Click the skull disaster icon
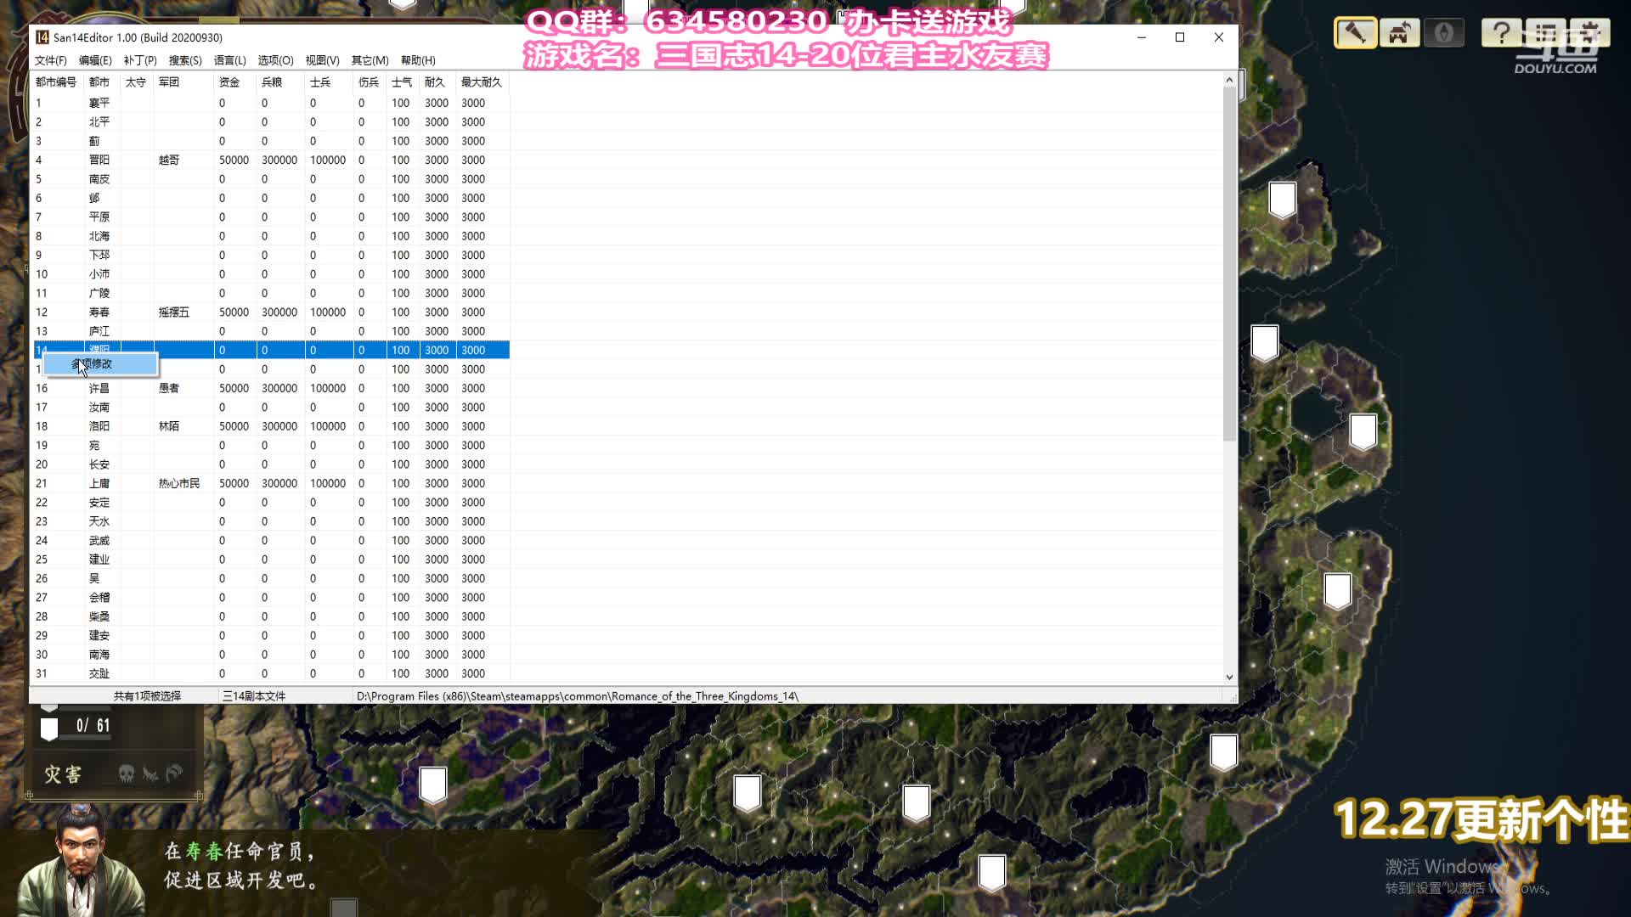Screen dimensions: 1631x917 127,774
